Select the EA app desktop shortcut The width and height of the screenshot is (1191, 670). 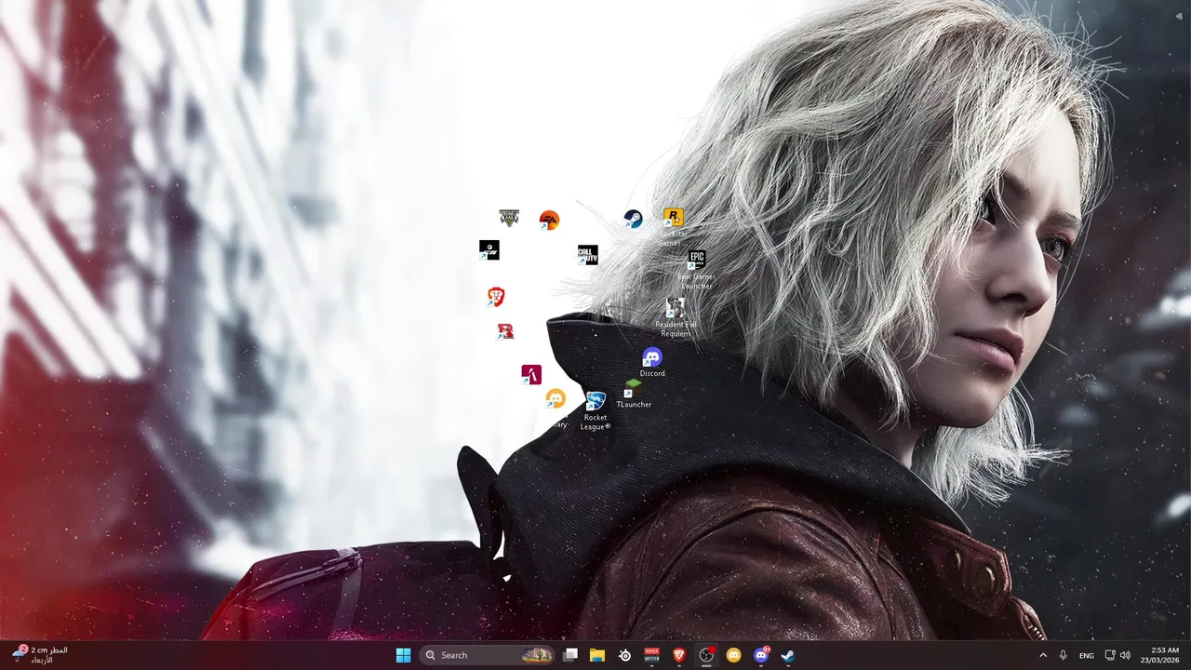pos(549,221)
